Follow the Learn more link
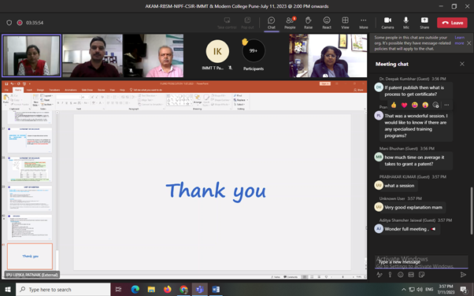The height and width of the screenshot is (296, 474). tap(459, 40)
